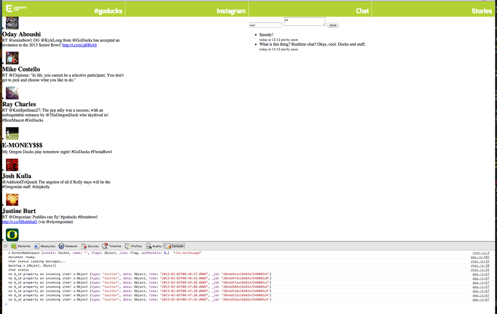Expand Object logged at 00:46:43

tap(75, 278)
